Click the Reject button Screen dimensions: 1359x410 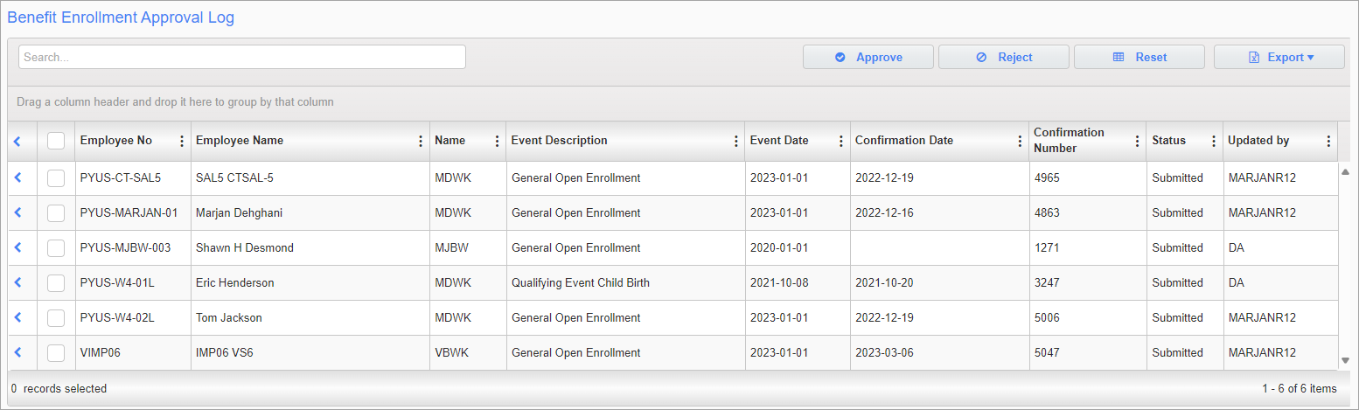(1003, 57)
